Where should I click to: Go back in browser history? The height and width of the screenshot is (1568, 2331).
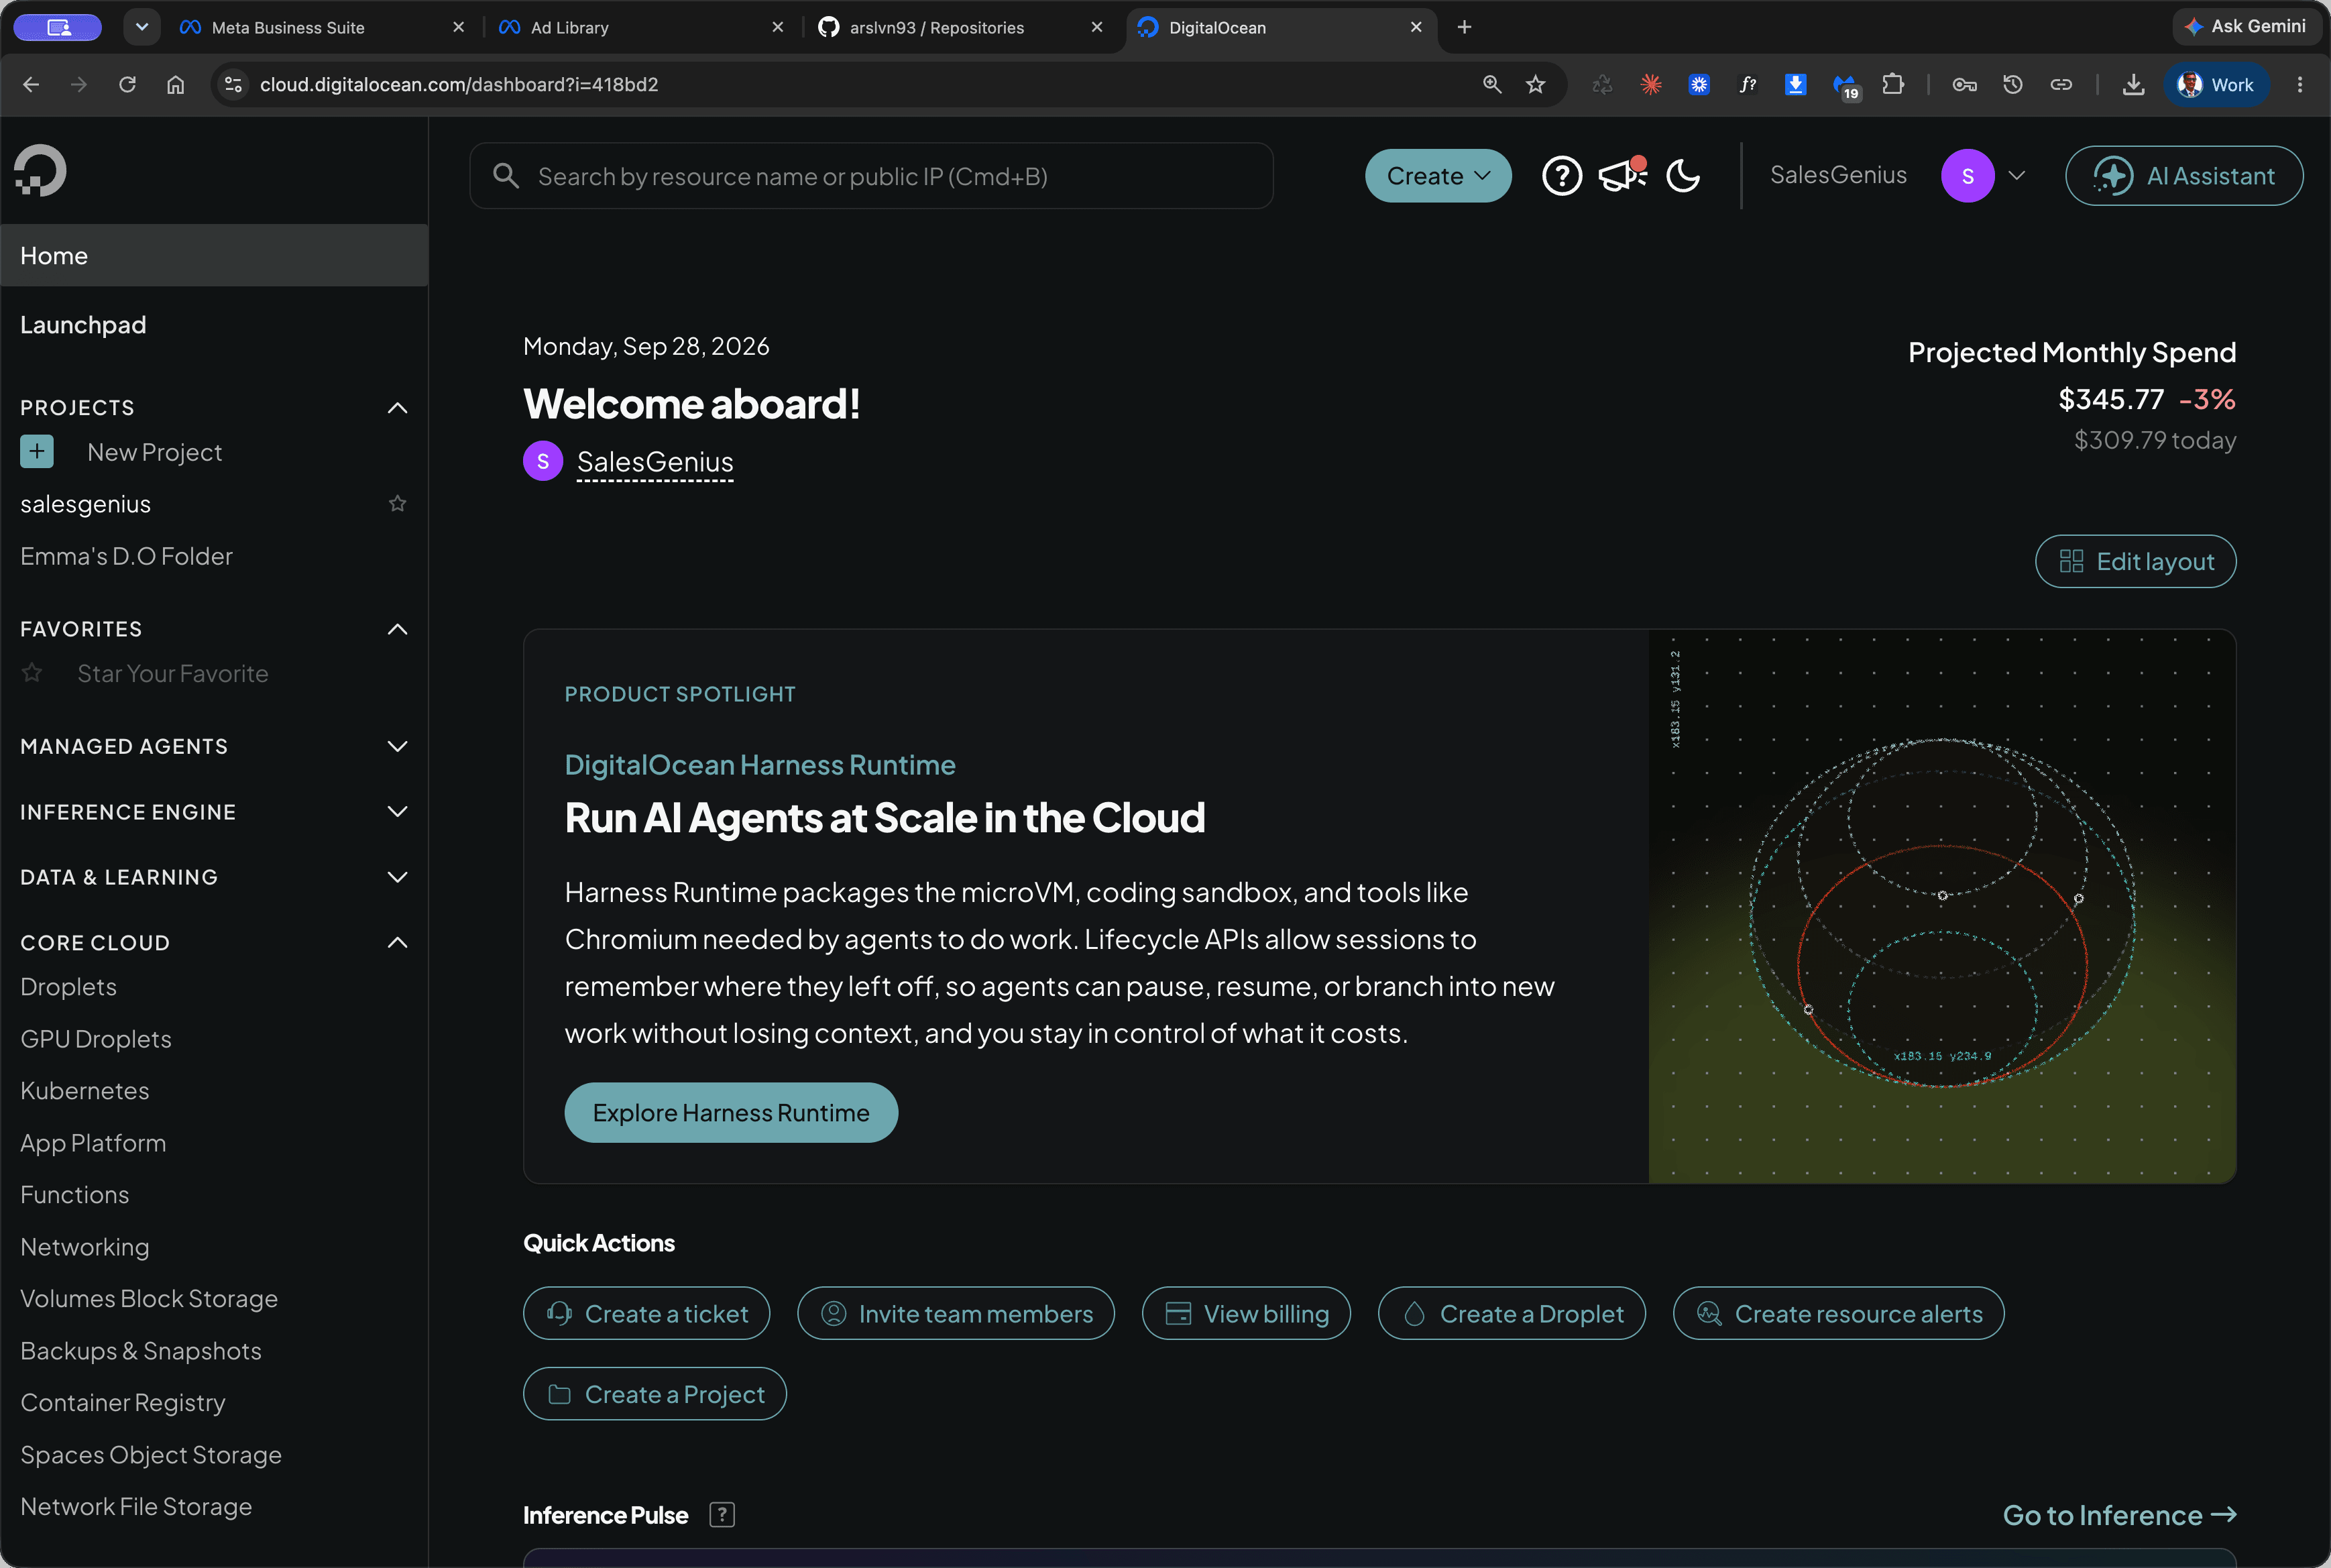(31, 85)
